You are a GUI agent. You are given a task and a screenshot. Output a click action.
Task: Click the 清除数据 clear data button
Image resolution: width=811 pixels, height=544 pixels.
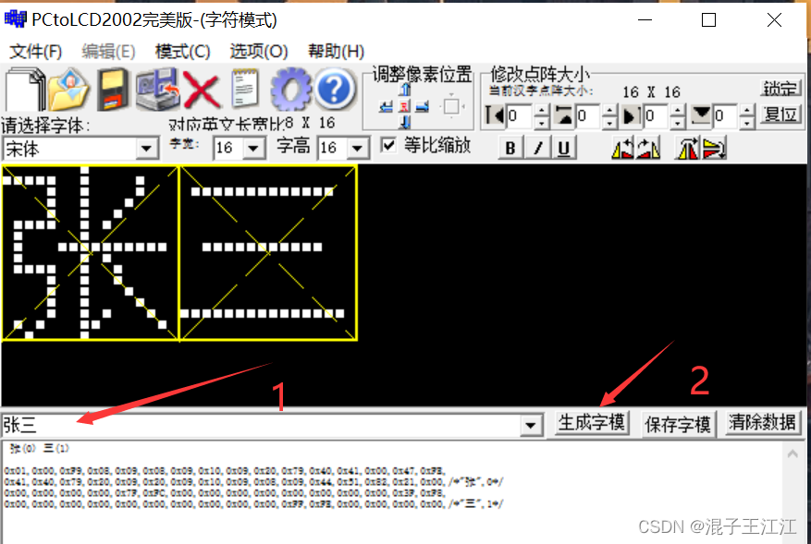[x=762, y=423]
